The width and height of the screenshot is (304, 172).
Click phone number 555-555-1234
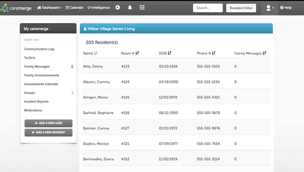pyautogui.click(x=208, y=82)
